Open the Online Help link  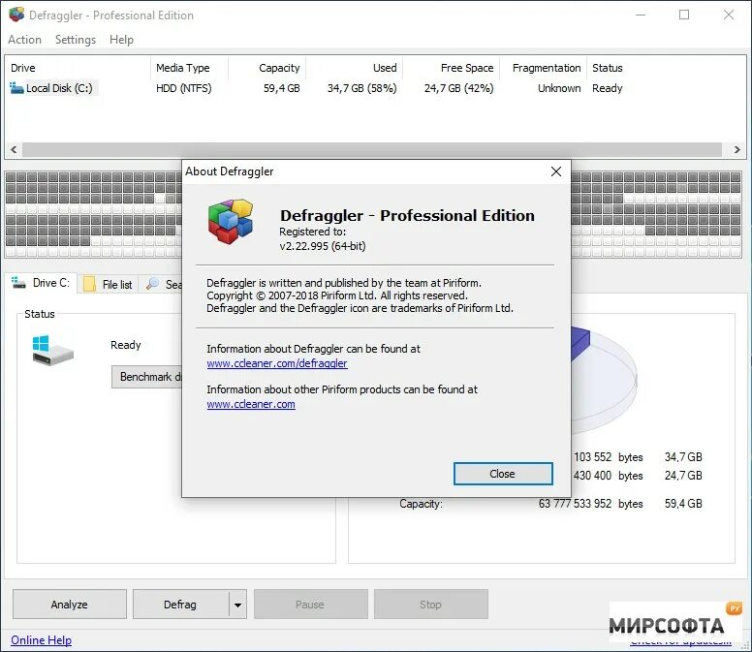pos(42,640)
